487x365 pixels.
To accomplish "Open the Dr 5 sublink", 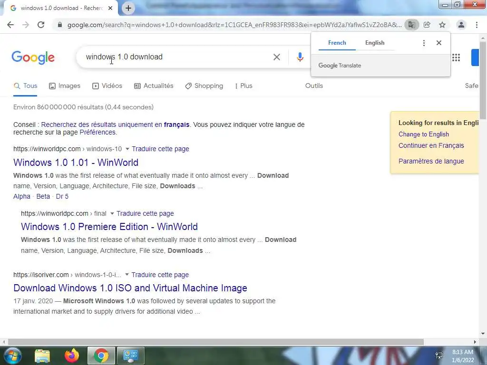I will (x=62, y=196).
